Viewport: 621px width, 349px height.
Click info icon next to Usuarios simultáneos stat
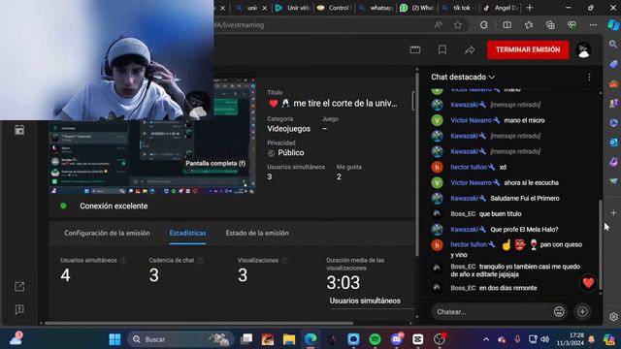tap(123, 261)
